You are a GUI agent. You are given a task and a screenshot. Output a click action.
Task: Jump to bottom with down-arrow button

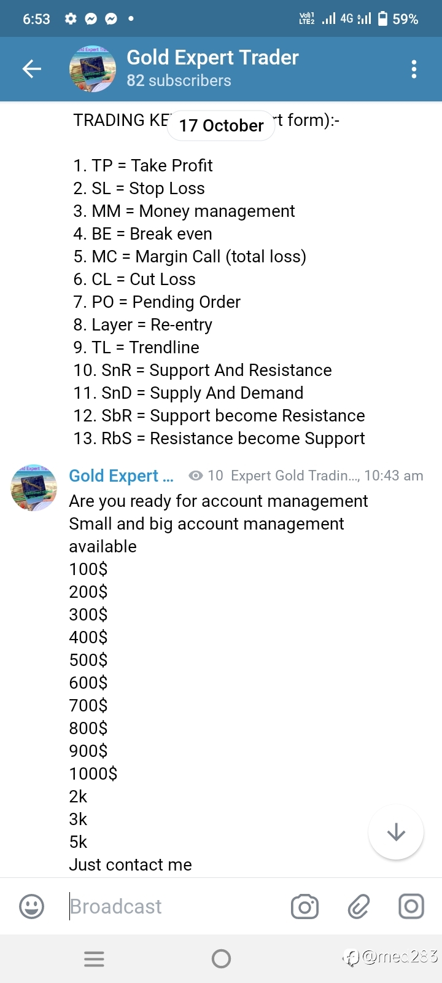click(396, 832)
